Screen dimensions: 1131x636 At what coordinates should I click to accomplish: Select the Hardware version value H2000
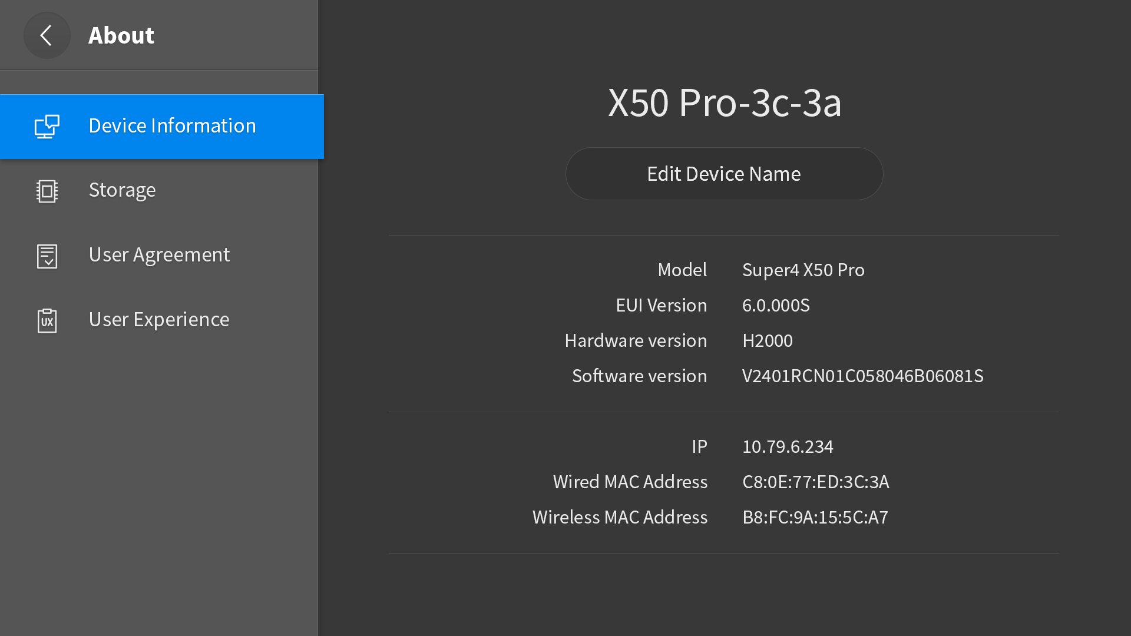[x=767, y=340]
